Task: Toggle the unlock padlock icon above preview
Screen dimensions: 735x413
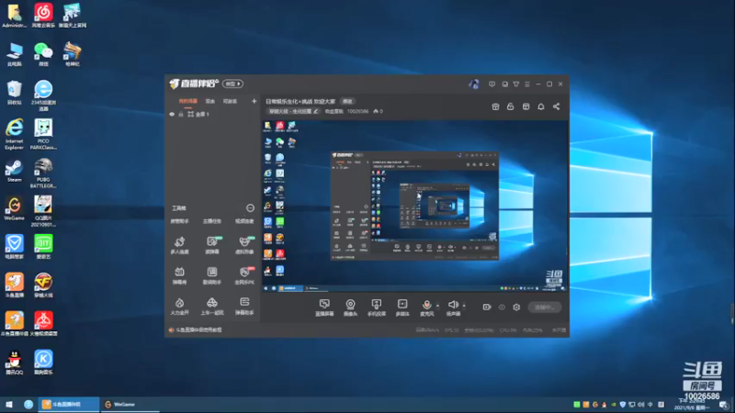Action: [511, 106]
